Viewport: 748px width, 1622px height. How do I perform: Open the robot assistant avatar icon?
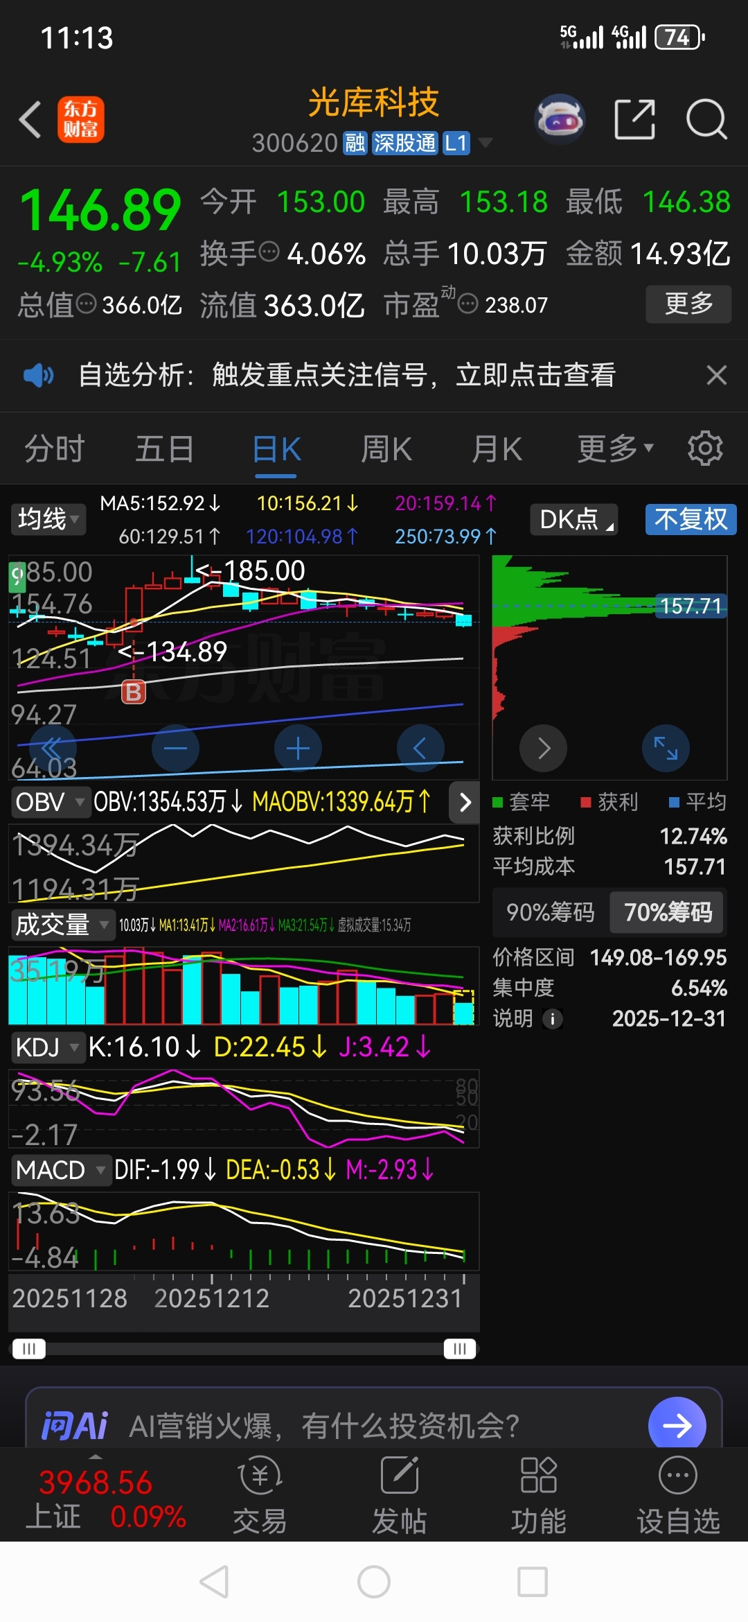pyautogui.click(x=560, y=119)
